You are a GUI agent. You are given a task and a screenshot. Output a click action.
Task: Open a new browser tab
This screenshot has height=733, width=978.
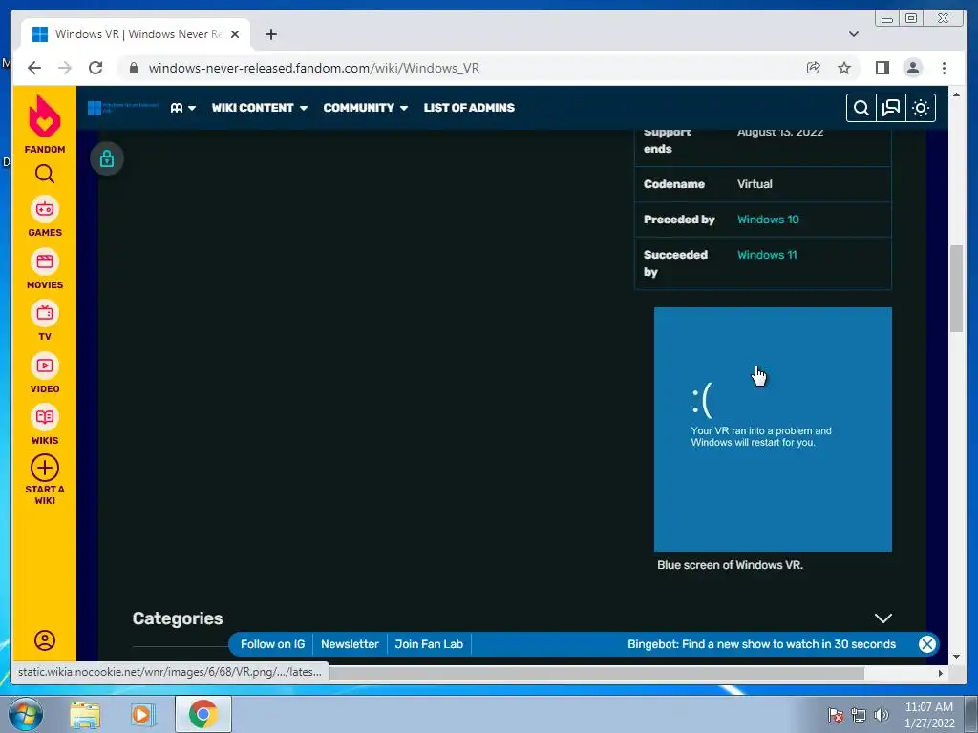(x=270, y=34)
